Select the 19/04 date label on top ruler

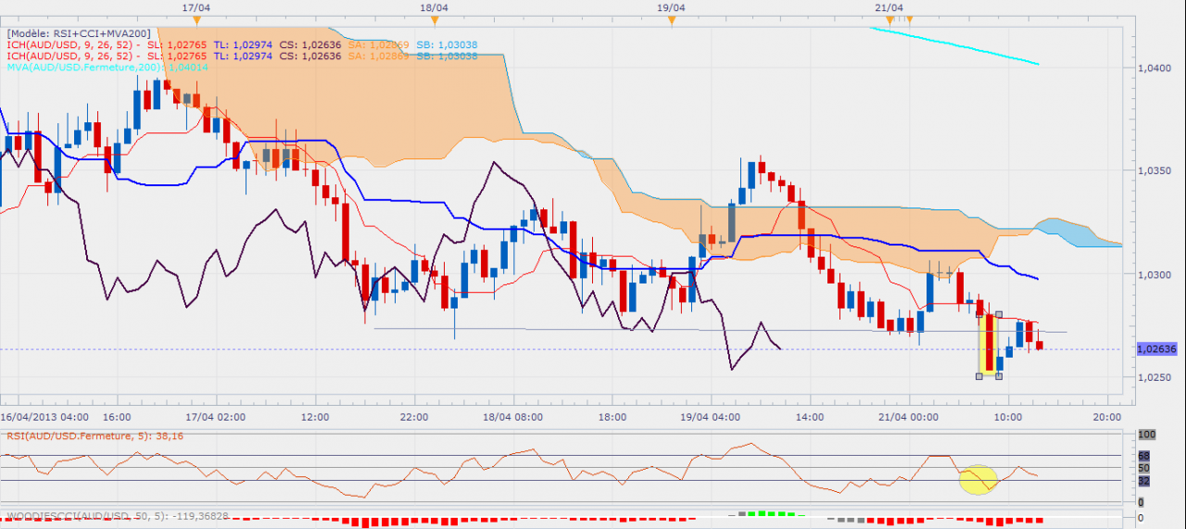671,7
